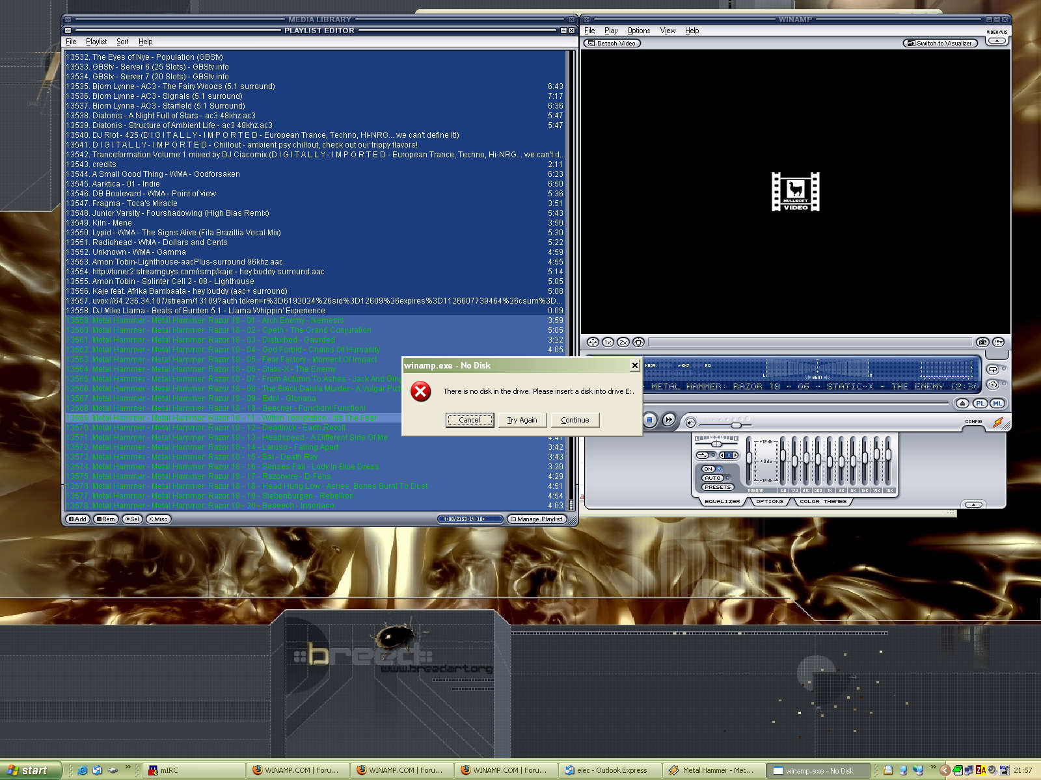Click the video seek bar
Image resolution: width=1041 pixels, height=780 pixels.
click(x=809, y=342)
